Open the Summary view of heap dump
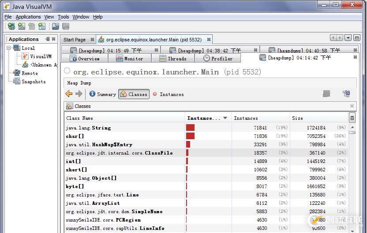The width and height of the screenshot is (367, 233). (102, 94)
